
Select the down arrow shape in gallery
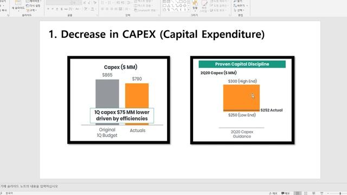[x=185, y=6]
